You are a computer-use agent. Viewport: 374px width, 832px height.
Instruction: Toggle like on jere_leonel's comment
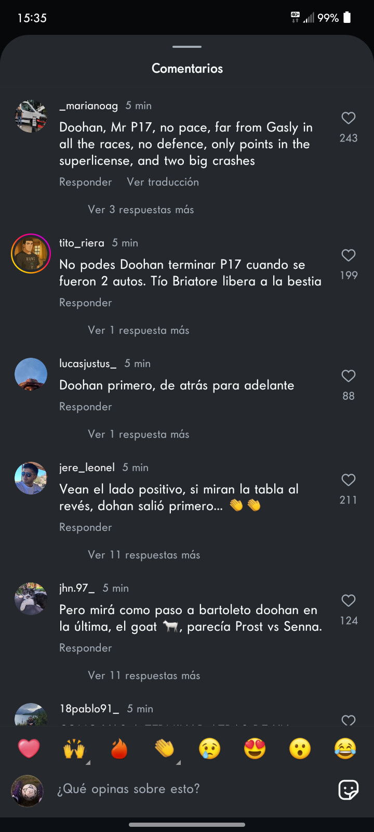click(x=348, y=480)
